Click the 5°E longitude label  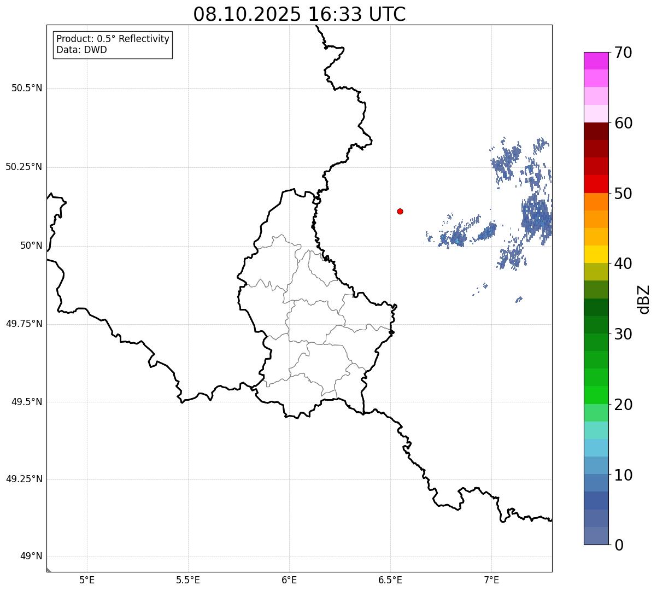[87, 580]
